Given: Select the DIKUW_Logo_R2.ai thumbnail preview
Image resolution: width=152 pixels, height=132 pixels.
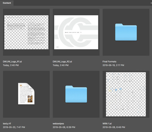Looking at the screenshot, I should tap(76, 32).
